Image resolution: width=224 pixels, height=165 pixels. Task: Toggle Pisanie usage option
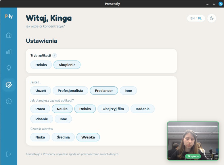click(42, 119)
